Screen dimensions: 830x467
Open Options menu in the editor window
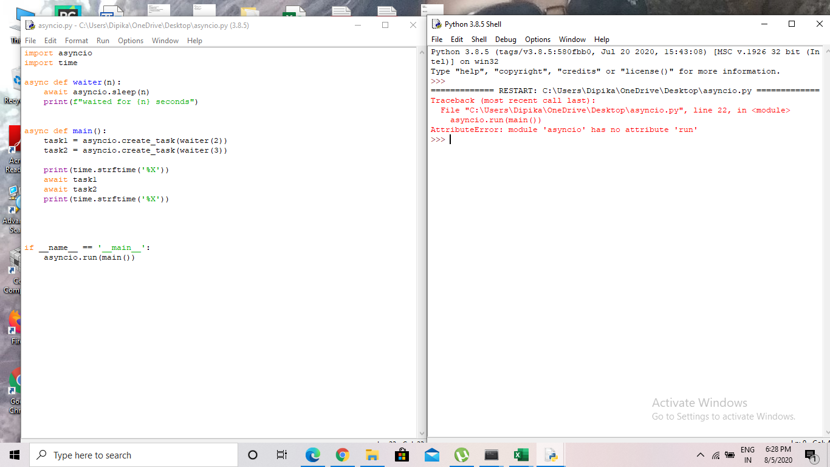coord(131,41)
